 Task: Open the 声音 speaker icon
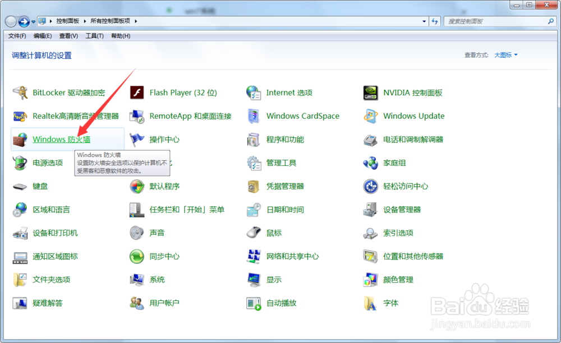(137, 233)
